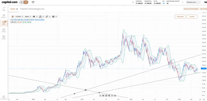Click 'Alle zur Liste hinzufügen' button
This screenshot has width=207, height=101.
tap(191, 9)
